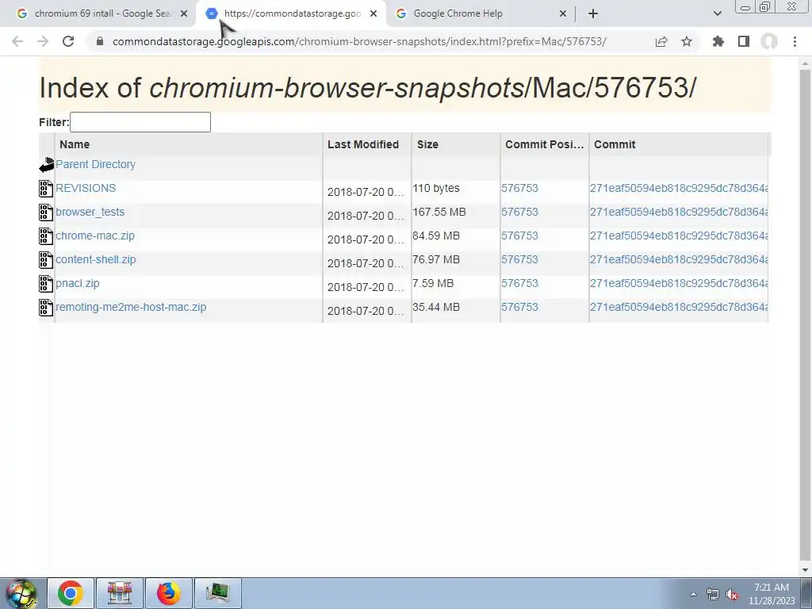Click the Parent Directory back-arrow icon

click(x=47, y=165)
